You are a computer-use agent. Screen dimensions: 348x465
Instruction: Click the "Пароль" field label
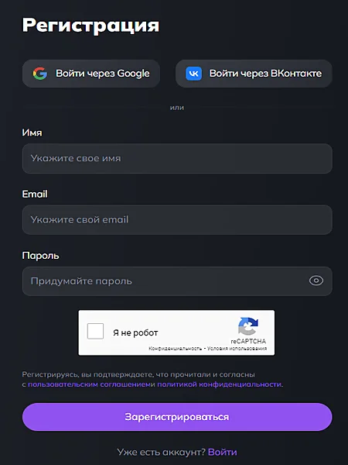40,256
